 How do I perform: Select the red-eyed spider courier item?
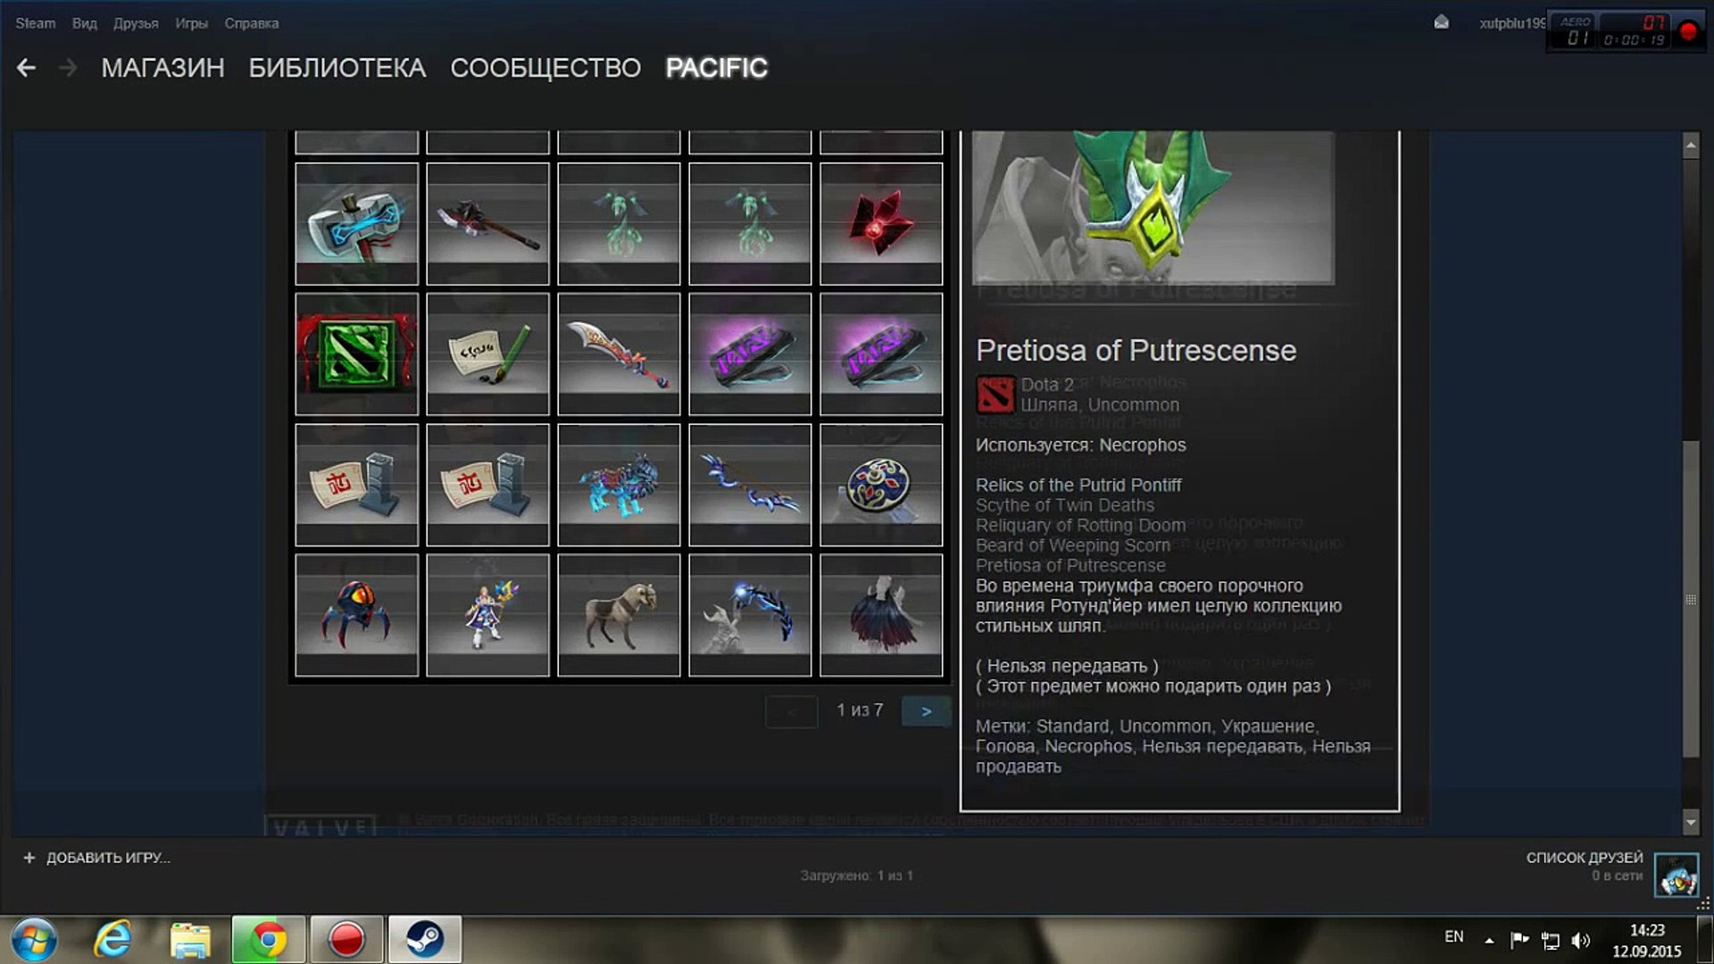click(356, 615)
